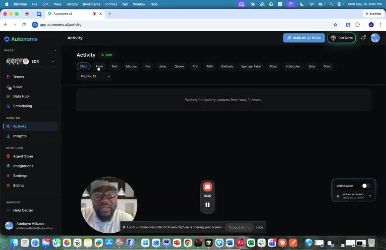Click Build an AI Team button
Screen dimensions: 386x250
[x=304, y=38]
